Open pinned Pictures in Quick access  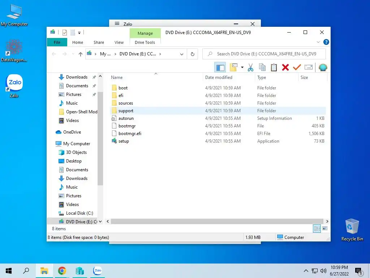(x=74, y=94)
